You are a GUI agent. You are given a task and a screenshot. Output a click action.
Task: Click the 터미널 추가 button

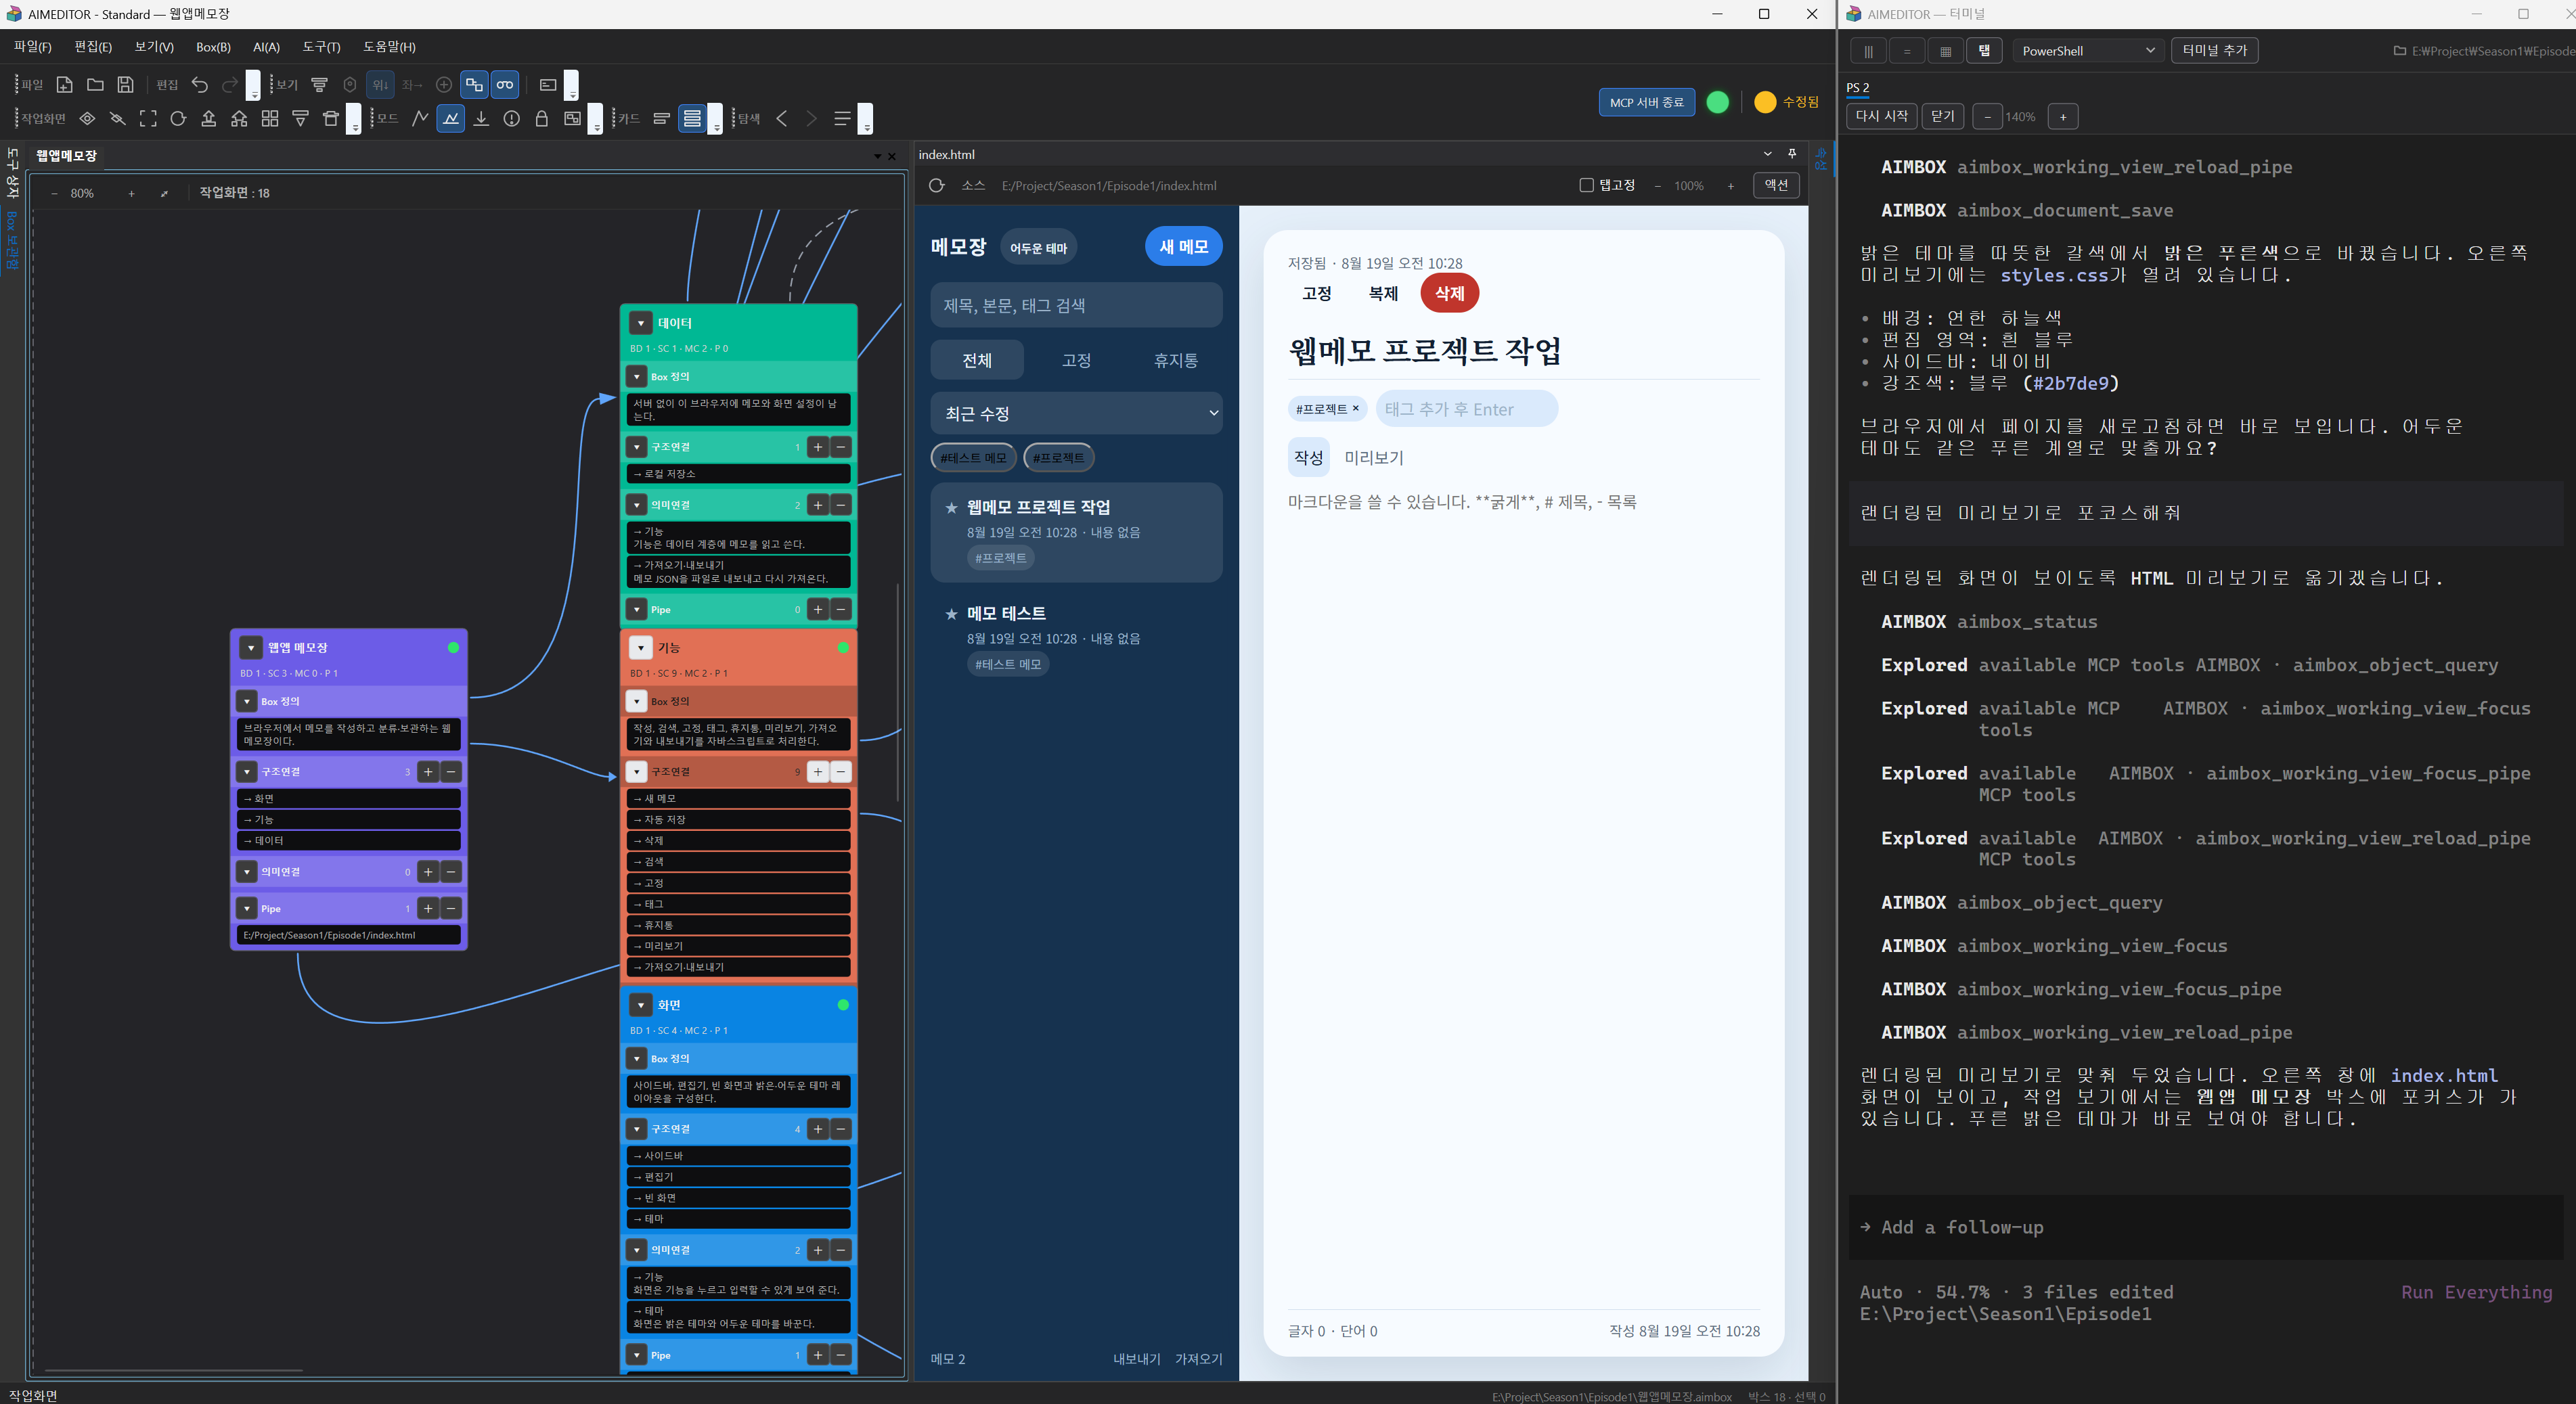[x=2214, y=50]
